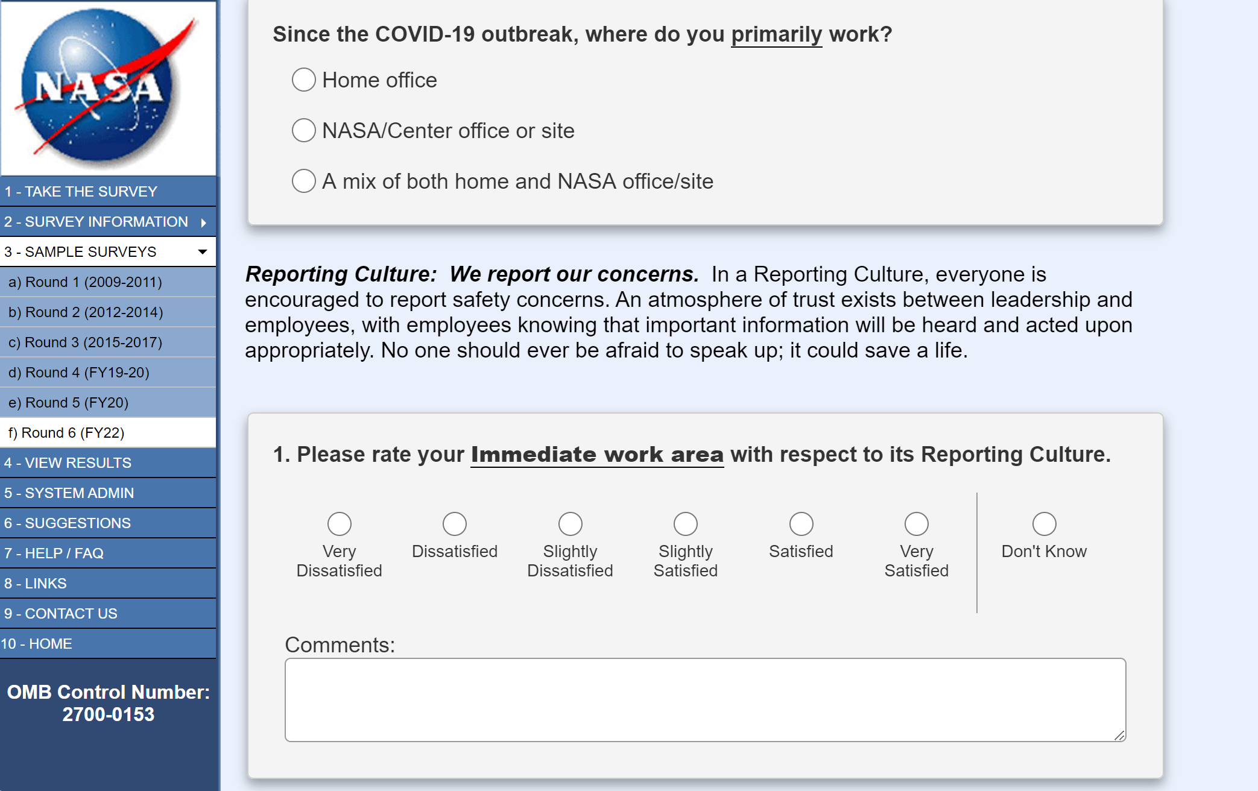Return to Home via sidebar
Viewport: 1258px width, 791px height.
[37, 644]
